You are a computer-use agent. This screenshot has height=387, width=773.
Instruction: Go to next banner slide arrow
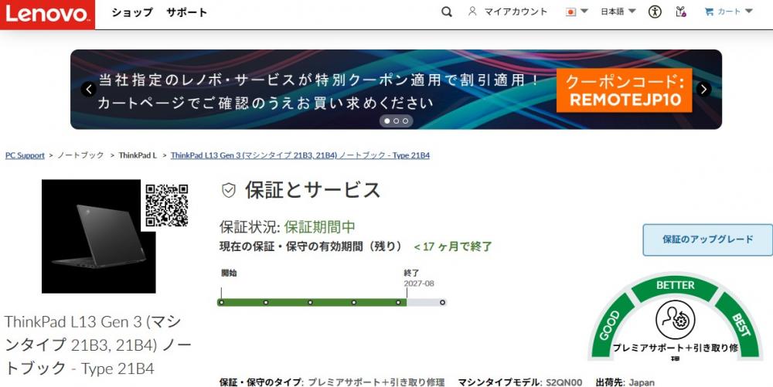[x=703, y=89]
